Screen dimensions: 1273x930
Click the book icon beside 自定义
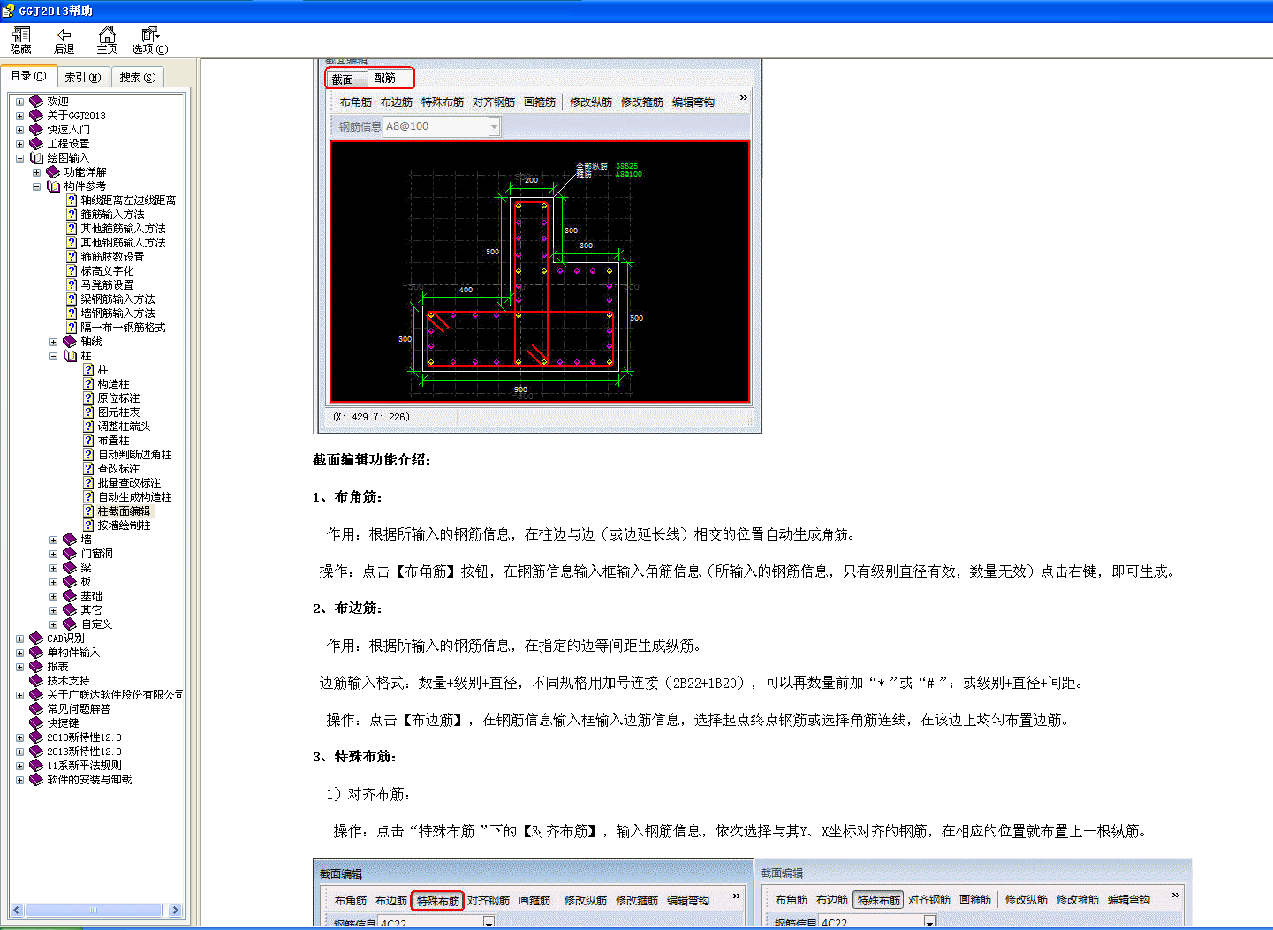(70, 624)
